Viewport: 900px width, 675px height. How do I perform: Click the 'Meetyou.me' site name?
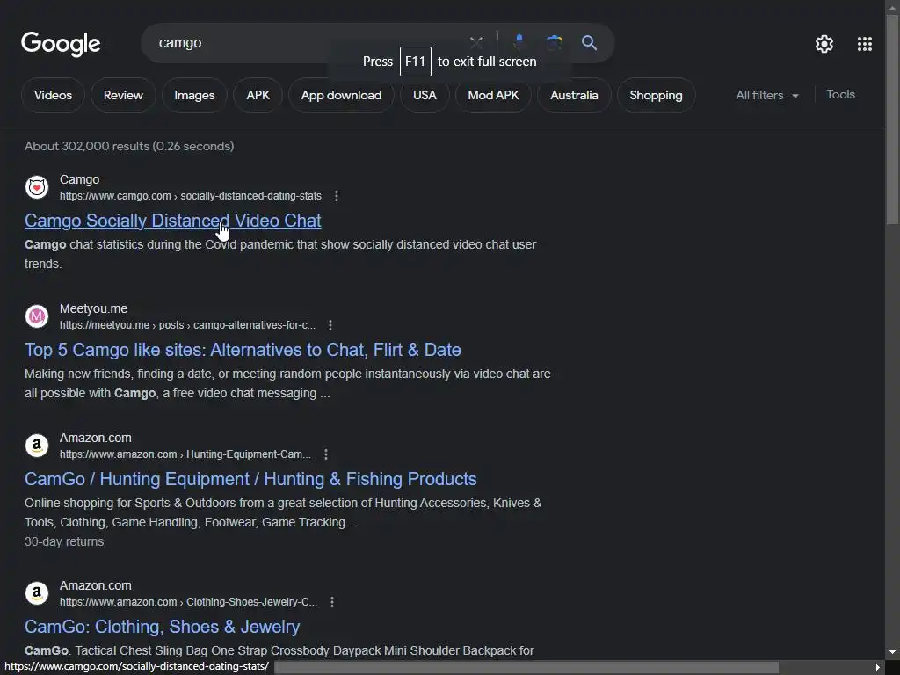(x=93, y=308)
